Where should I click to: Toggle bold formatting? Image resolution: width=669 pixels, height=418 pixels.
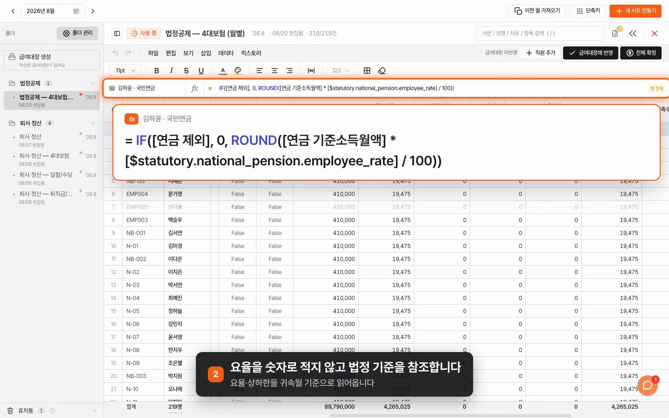coord(157,71)
